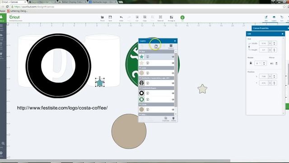This screenshot has width=289, height=163.
Task: Close the Layers panel
Action: click(175, 41)
